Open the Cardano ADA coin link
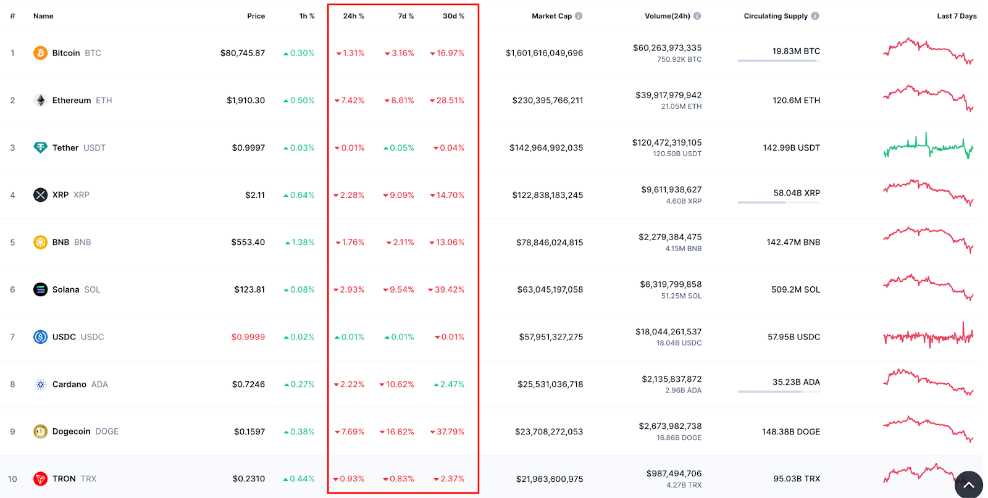This screenshot has width=988, height=498. [x=69, y=384]
